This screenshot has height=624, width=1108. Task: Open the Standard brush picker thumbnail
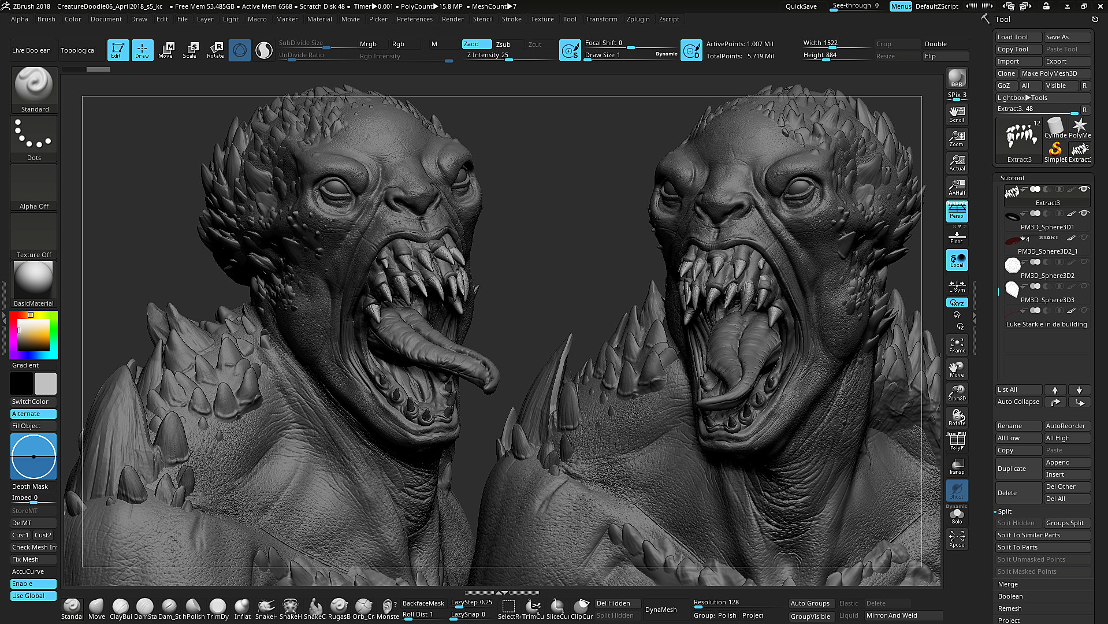34,90
